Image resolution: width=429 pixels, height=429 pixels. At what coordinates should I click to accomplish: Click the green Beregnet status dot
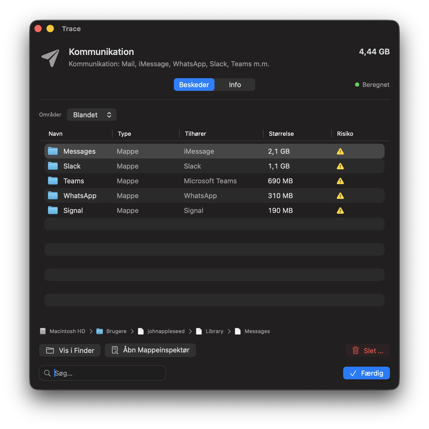coord(357,85)
